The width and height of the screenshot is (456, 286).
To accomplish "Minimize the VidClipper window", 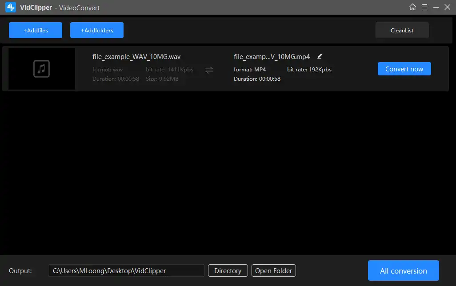I will click(436, 7).
